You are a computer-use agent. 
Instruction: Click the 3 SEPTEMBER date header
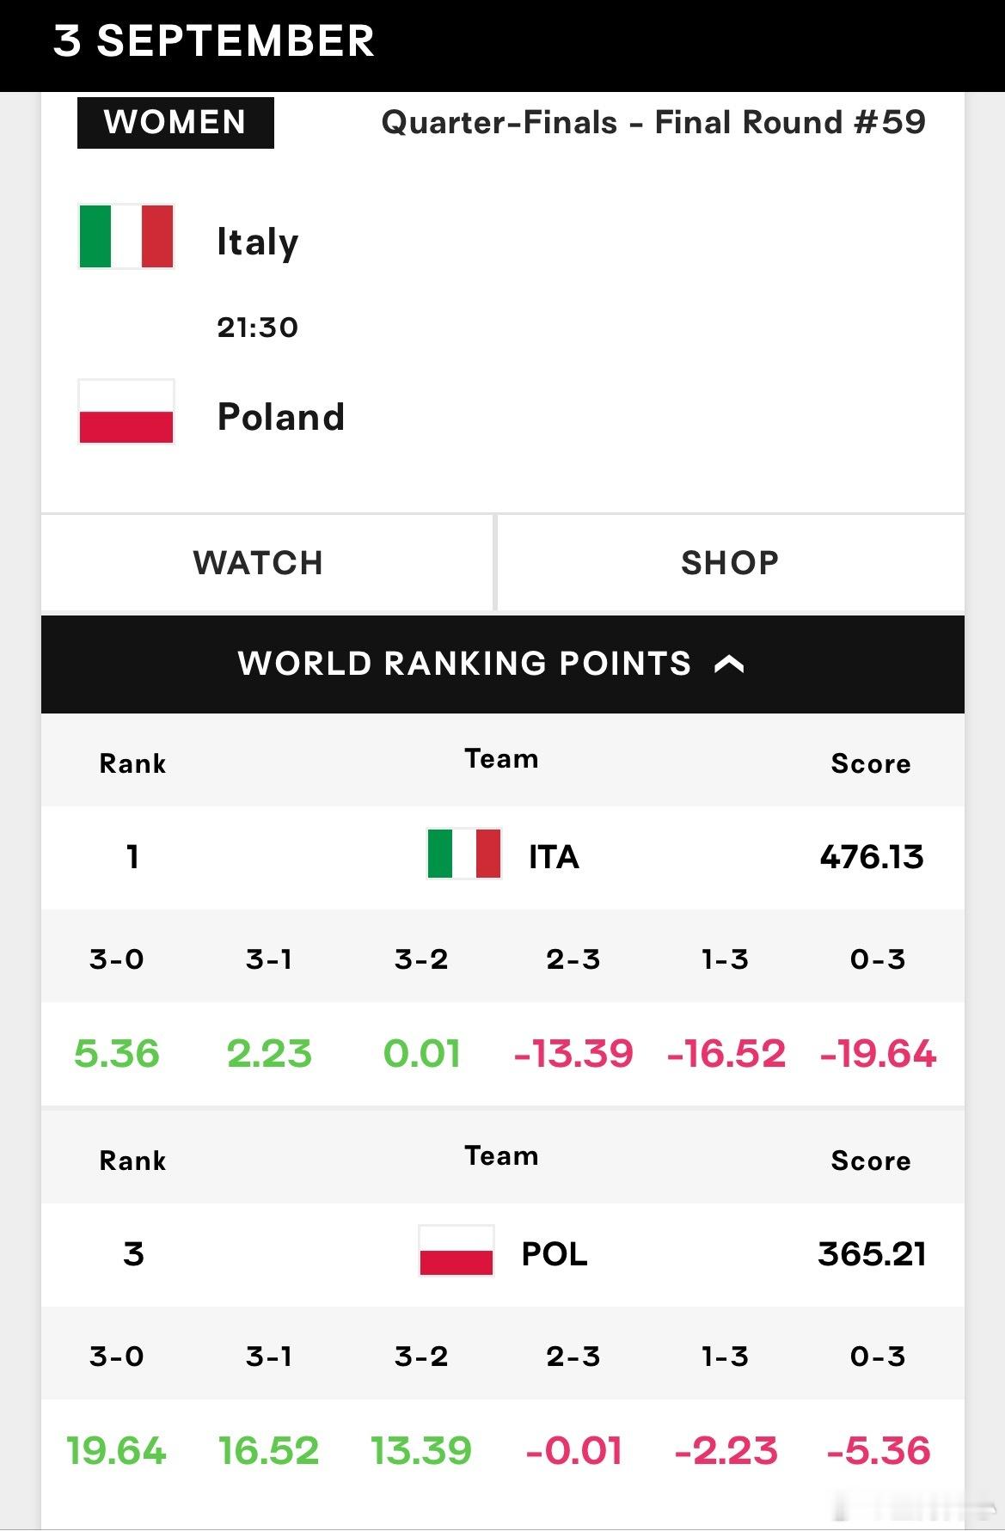point(213,41)
